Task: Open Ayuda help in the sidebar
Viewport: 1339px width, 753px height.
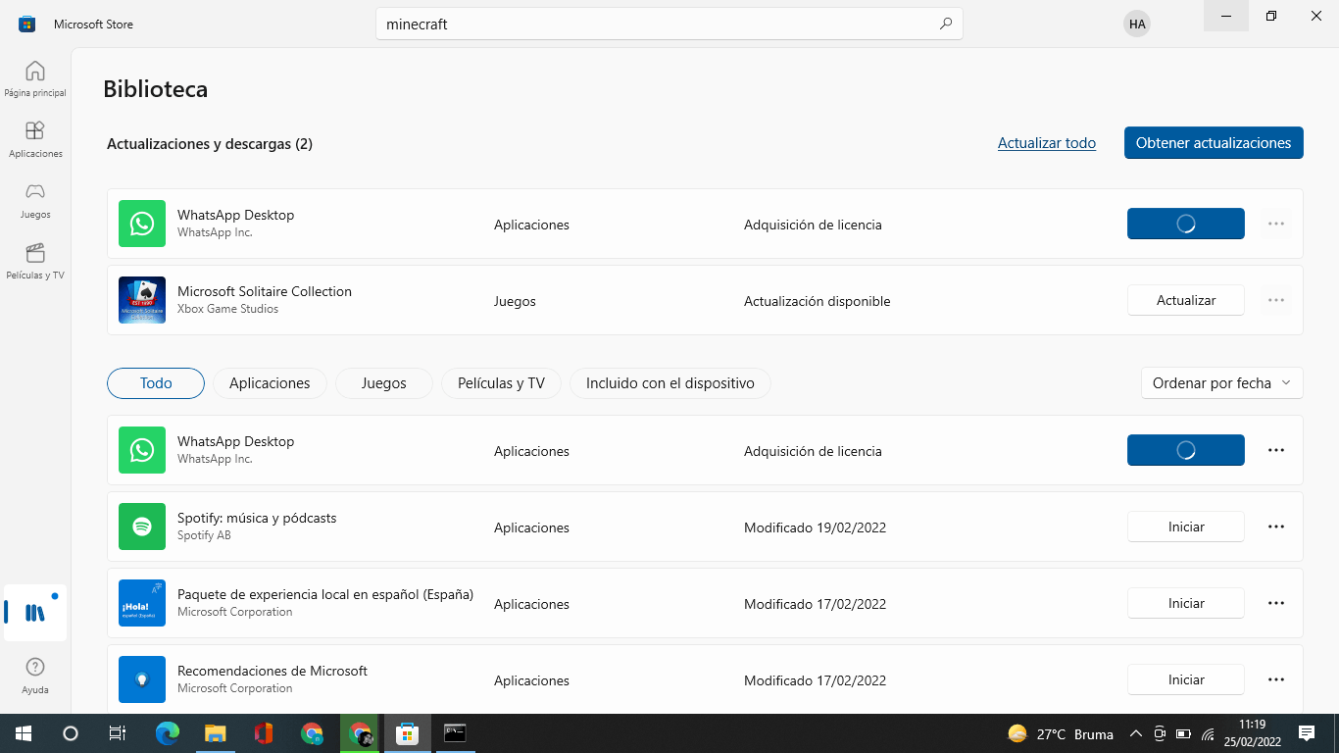Action: click(x=35, y=676)
